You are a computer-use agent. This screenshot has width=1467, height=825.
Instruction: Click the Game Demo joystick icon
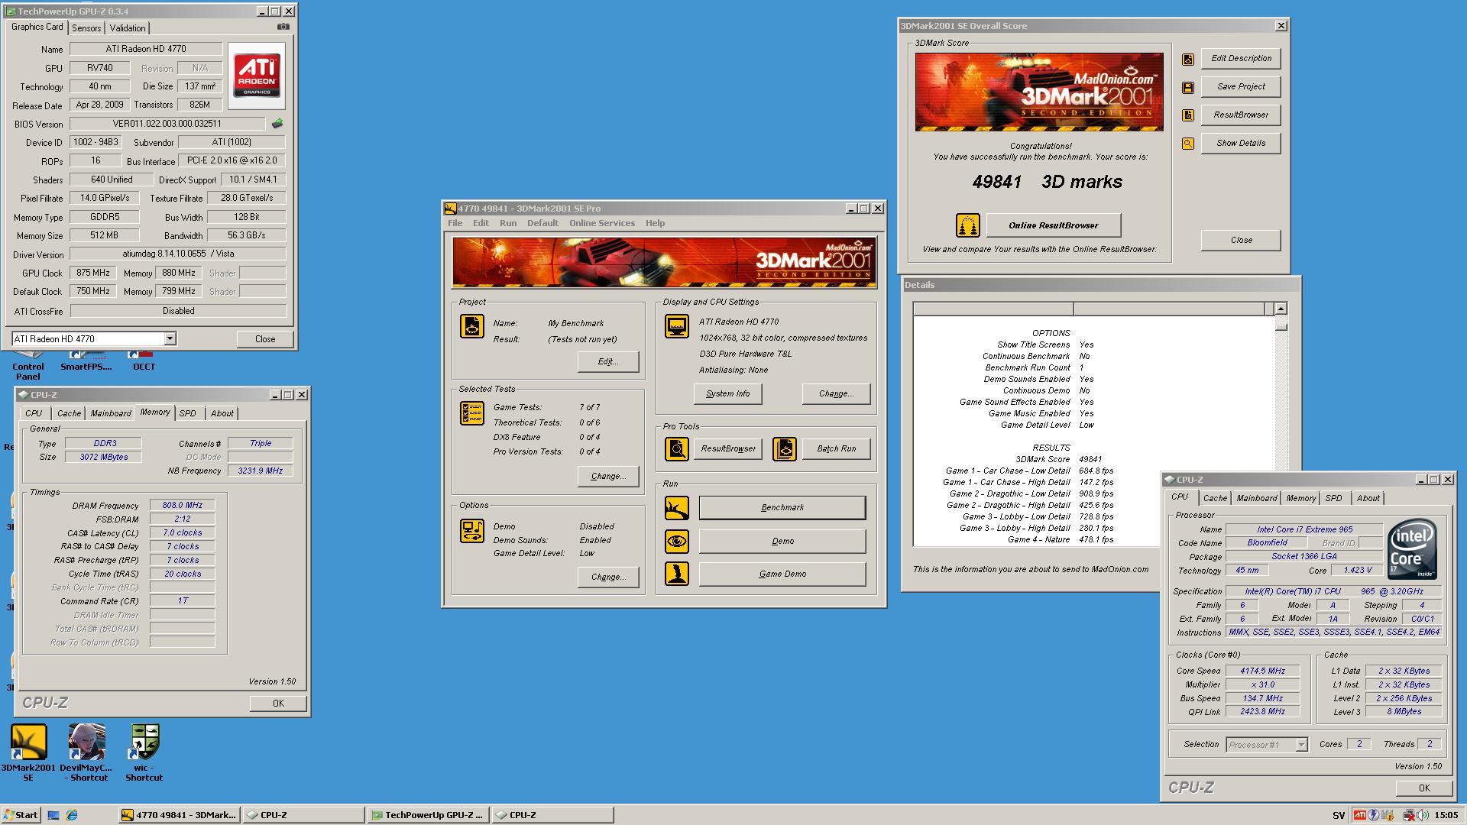677,574
